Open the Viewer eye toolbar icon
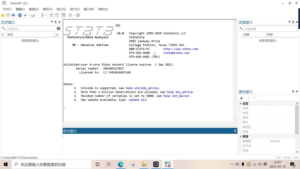Viewport: 300px width, 169px height. click(25, 15)
